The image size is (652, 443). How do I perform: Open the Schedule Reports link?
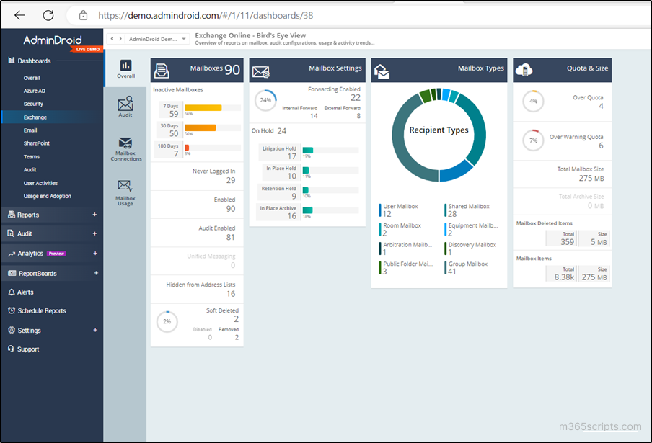(42, 311)
